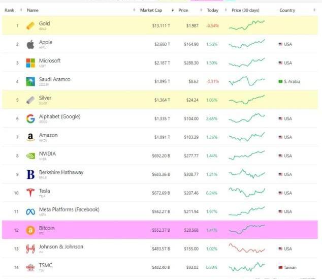The height and width of the screenshot is (279, 322).
Task: Click Johnson & Johnson red price chart
Action: point(247,248)
